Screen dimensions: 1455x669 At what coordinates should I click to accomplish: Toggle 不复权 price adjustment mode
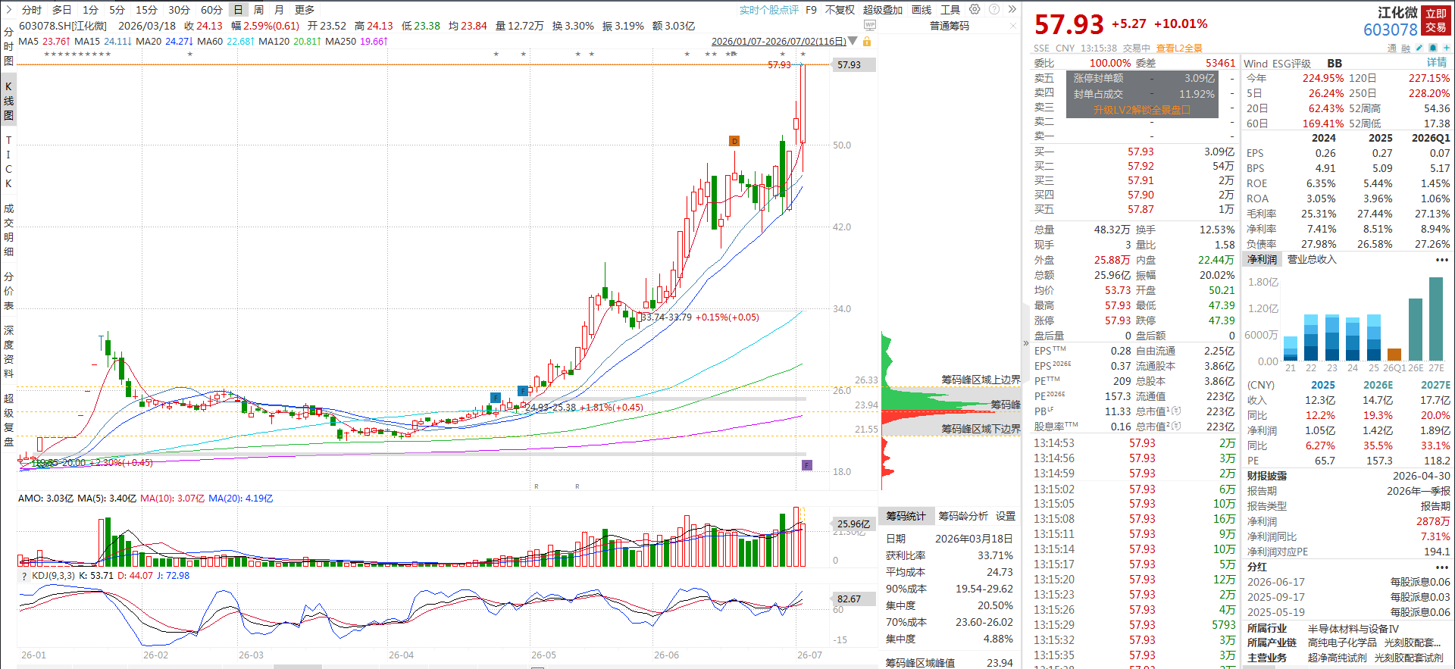840,10
